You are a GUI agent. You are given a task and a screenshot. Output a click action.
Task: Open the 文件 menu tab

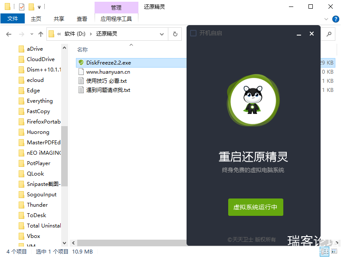(x=13, y=19)
